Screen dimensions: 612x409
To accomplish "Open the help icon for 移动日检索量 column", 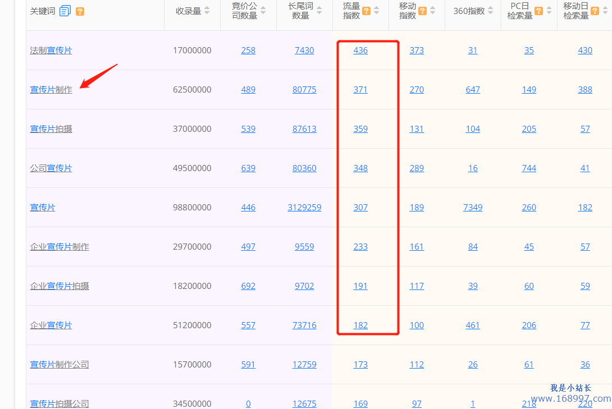I will click(x=595, y=11).
